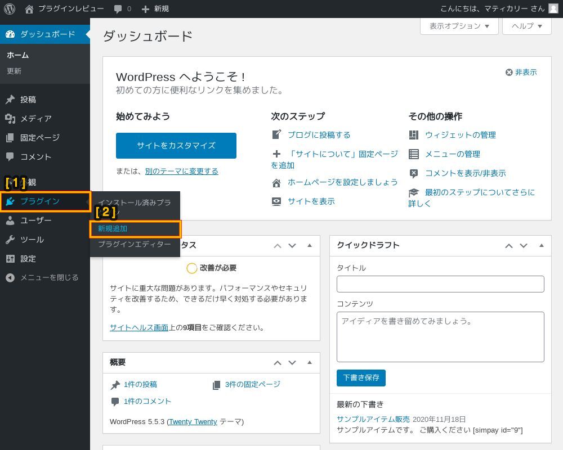Select プラグインエディター in the submenu
Screen dimensions: 563x450
pyautogui.click(x=135, y=244)
